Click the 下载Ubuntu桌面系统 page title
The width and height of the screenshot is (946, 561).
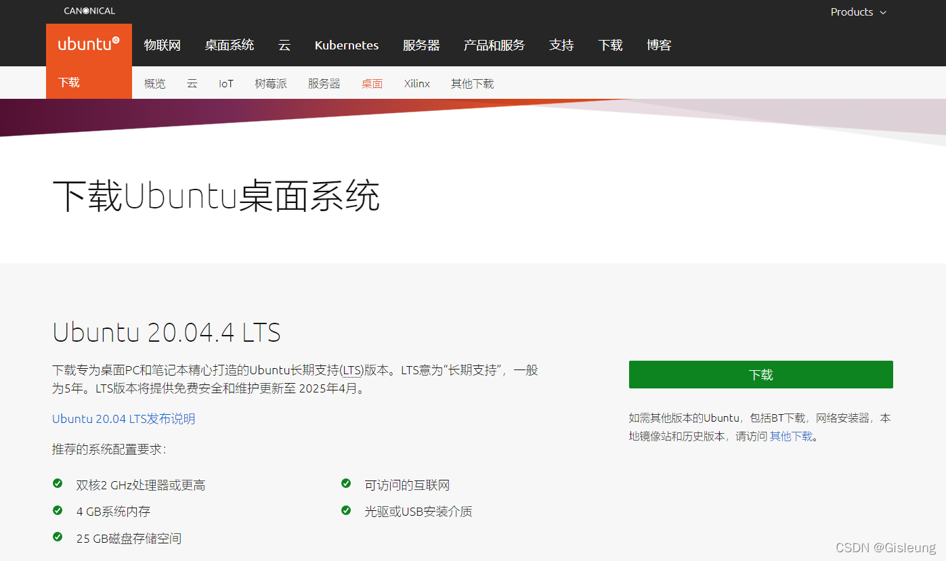click(x=216, y=197)
